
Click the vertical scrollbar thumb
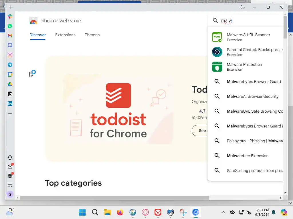[x=285, y=27]
